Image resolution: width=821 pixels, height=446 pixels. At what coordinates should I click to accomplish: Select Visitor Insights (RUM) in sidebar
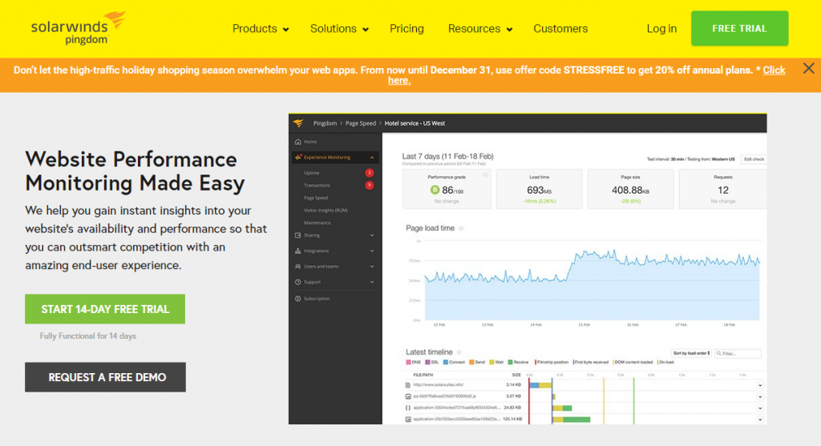click(326, 211)
